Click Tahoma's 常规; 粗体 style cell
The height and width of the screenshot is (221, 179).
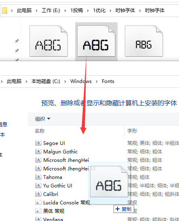[x=138, y=177]
